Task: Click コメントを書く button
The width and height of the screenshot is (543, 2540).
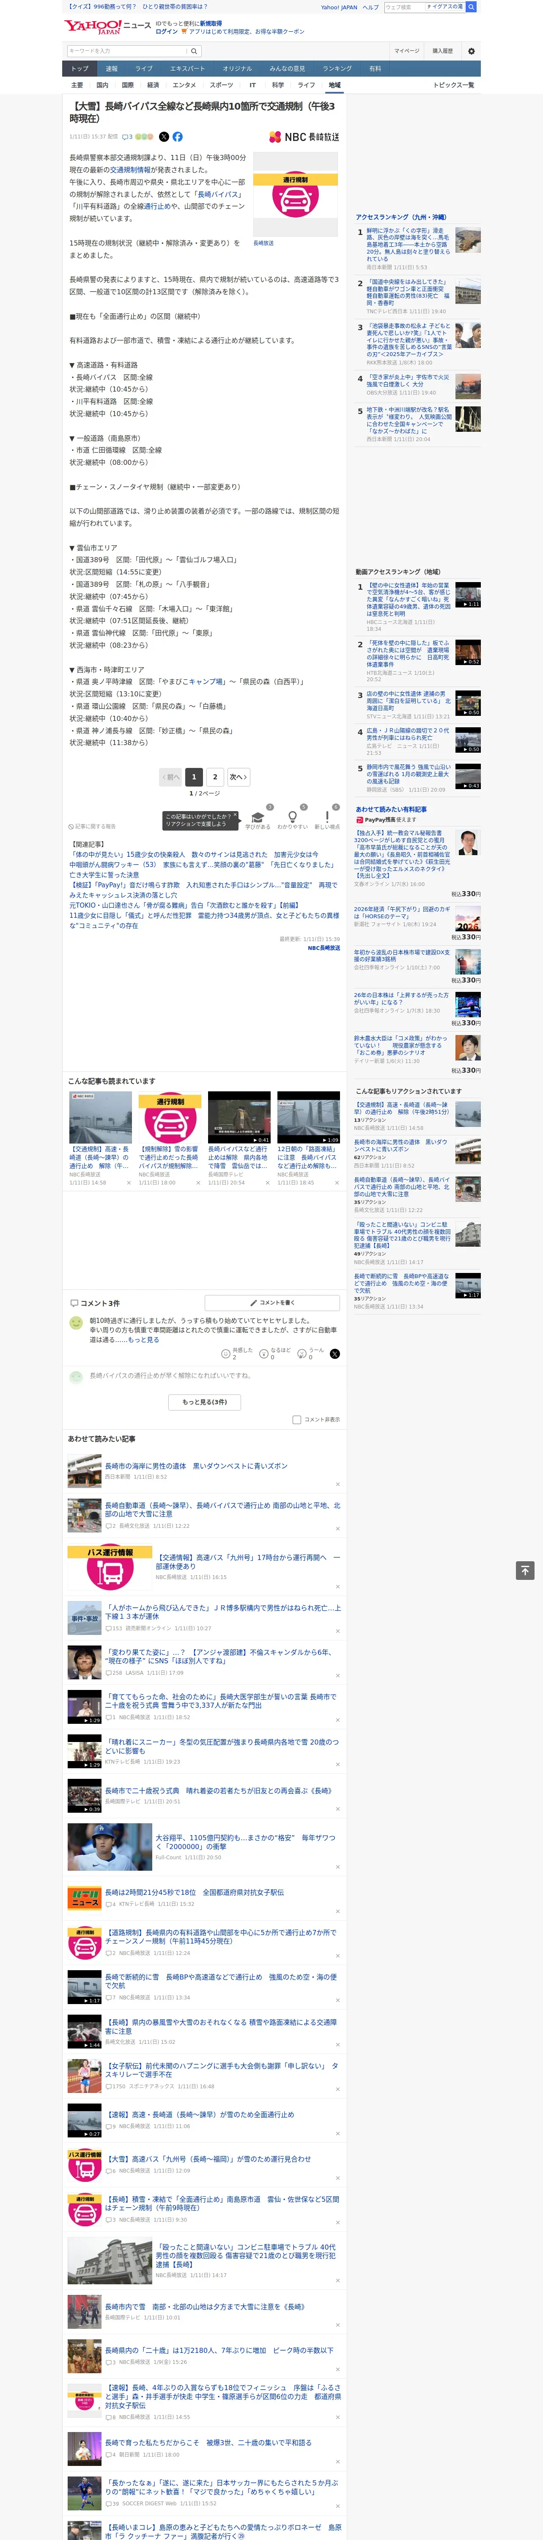Action: tap(272, 1303)
